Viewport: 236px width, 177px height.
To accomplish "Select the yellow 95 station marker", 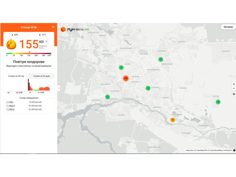I will click(173, 120).
